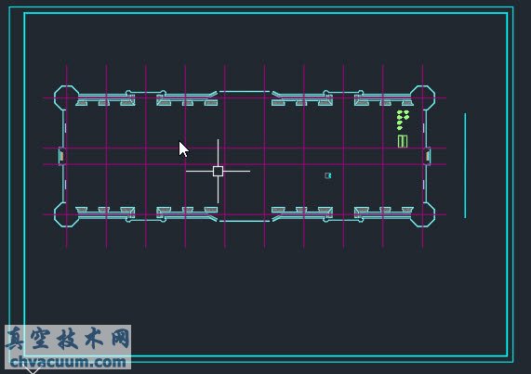The width and height of the screenshot is (531, 374).
Task: Click the crosshair pickbox square
Action: click(x=219, y=172)
